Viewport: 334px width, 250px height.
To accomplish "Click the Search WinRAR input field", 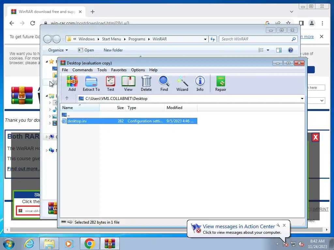I will [256, 39].
